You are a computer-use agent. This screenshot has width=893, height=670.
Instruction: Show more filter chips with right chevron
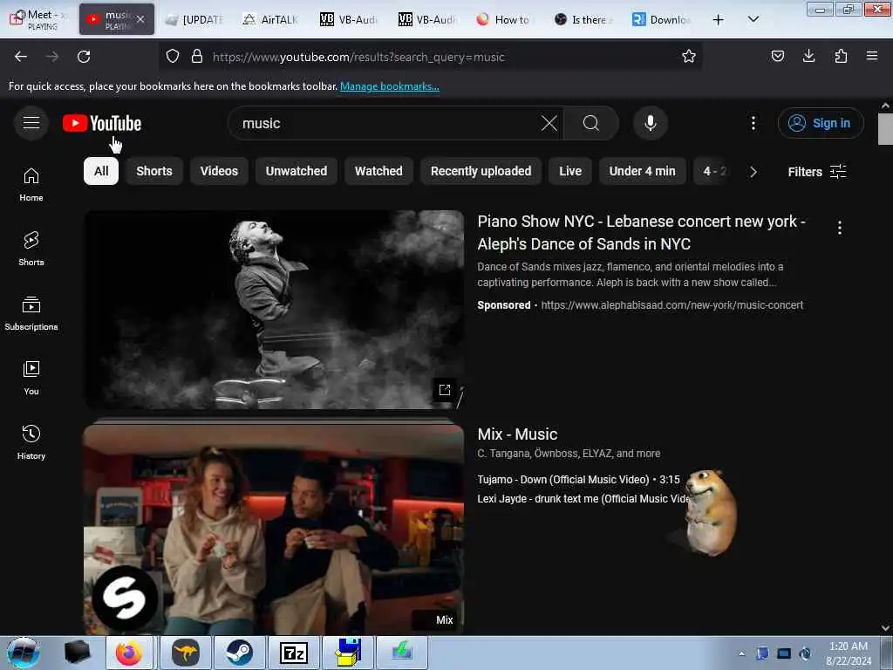(x=753, y=172)
